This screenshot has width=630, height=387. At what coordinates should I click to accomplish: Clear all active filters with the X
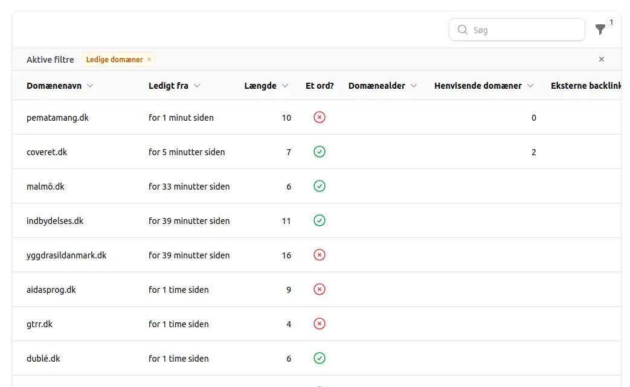click(602, 59)
